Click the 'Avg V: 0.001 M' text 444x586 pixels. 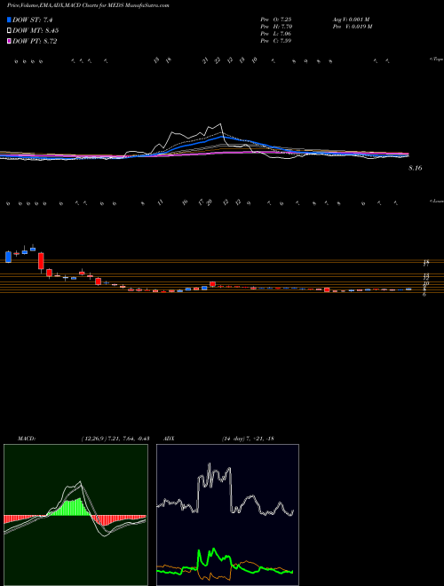coord(351,19)
